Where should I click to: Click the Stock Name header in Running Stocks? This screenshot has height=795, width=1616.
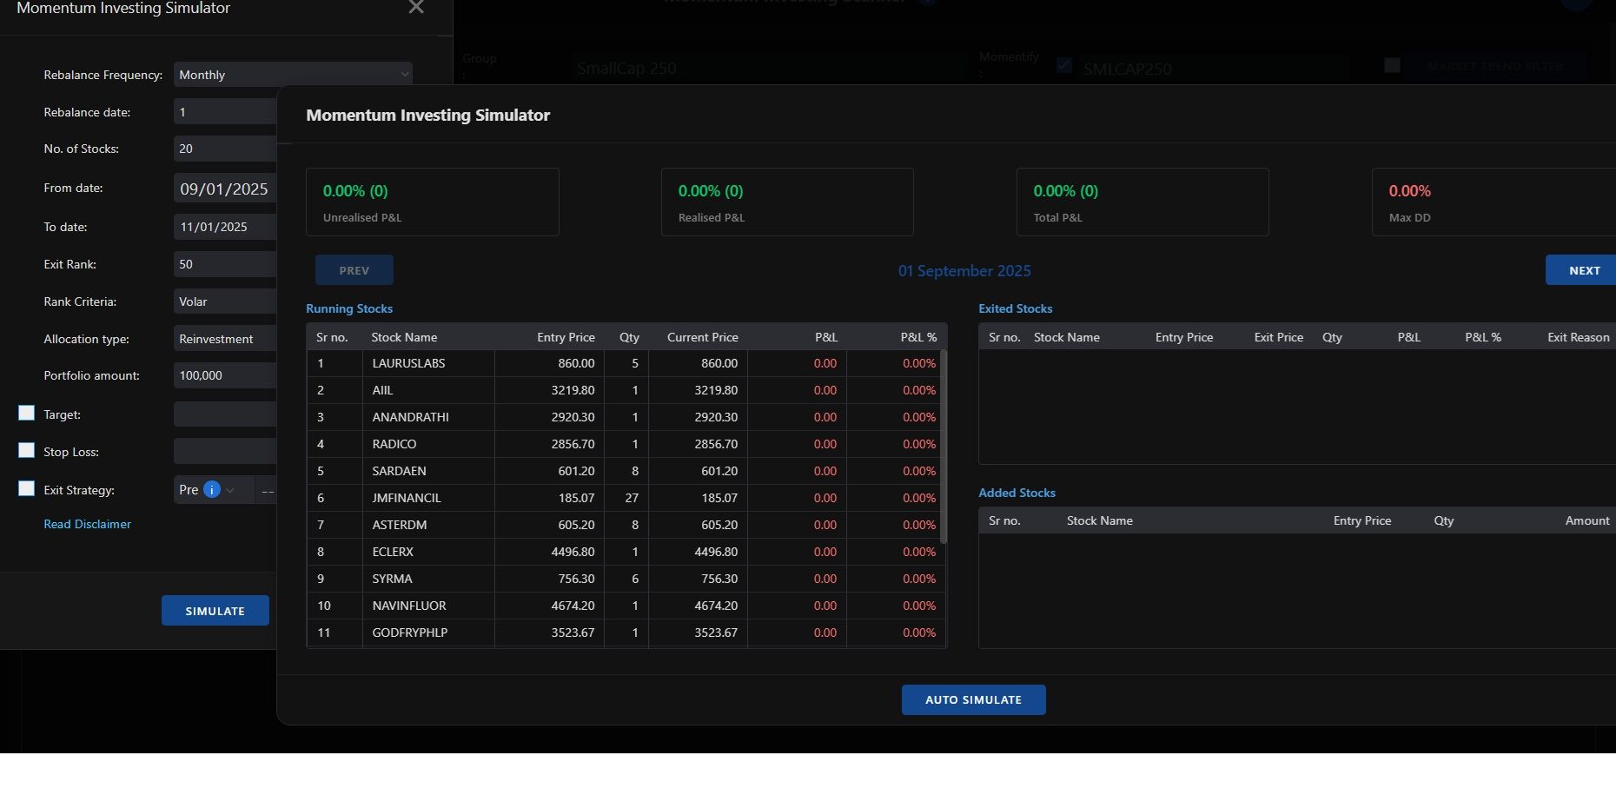[404, 337]
